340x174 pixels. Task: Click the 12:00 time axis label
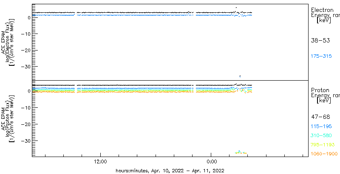click(101, 161)
